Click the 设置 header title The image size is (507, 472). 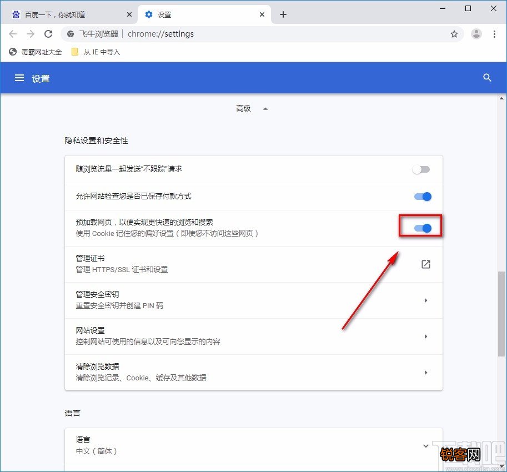coord(41,78)
